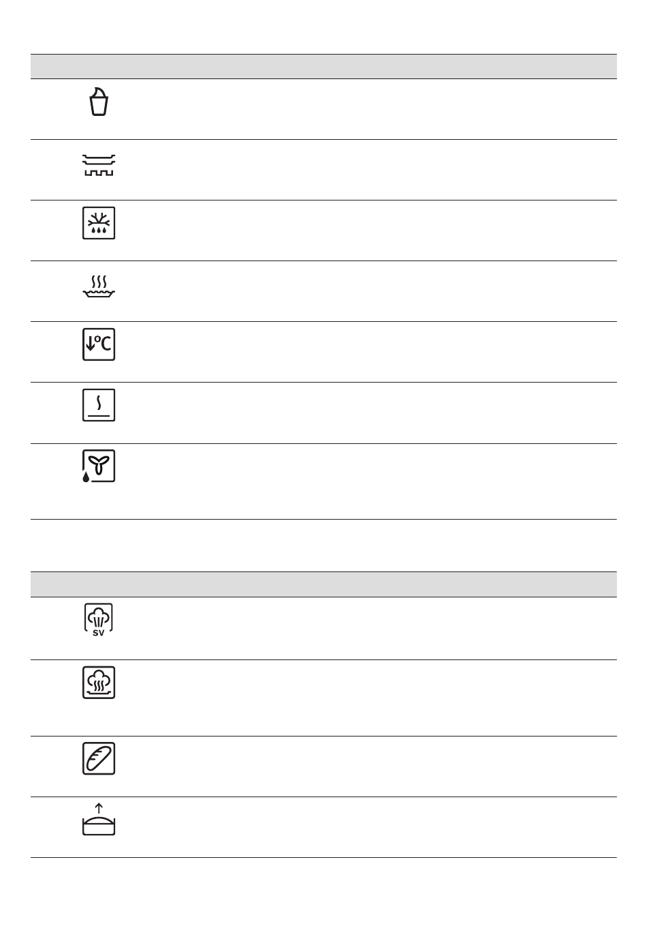Viewport: 647px width, 937px height.
Task: Select the boxed single steam line icon
Action: click(x=99, y=405)
